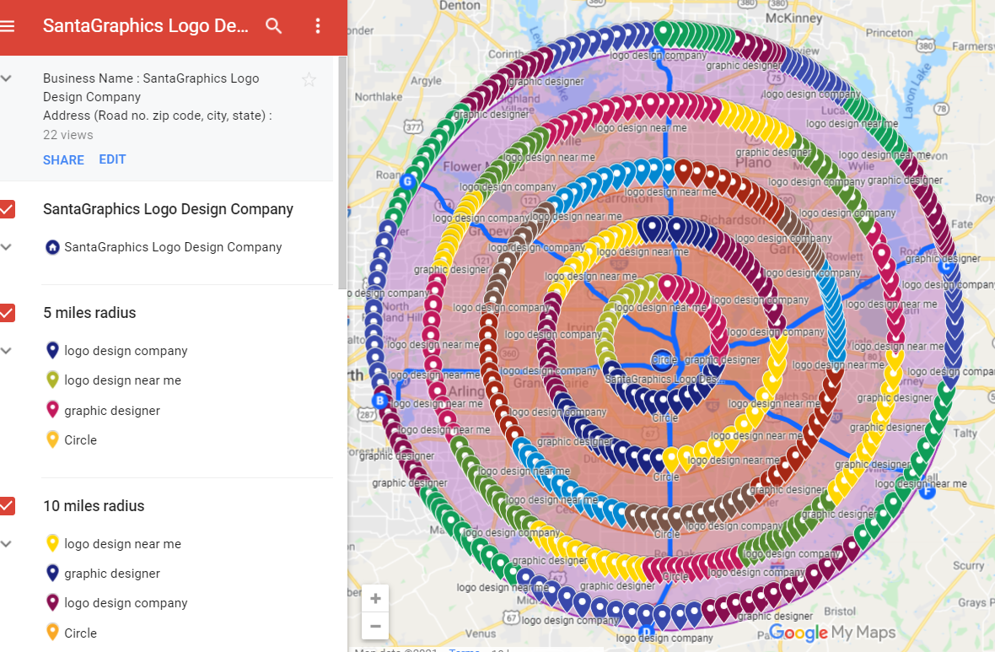The width and height of the screenshot is (995, 652).
Task: Collapse the 10 miles radius layer chevron
Action: click(x=8, y=544)
